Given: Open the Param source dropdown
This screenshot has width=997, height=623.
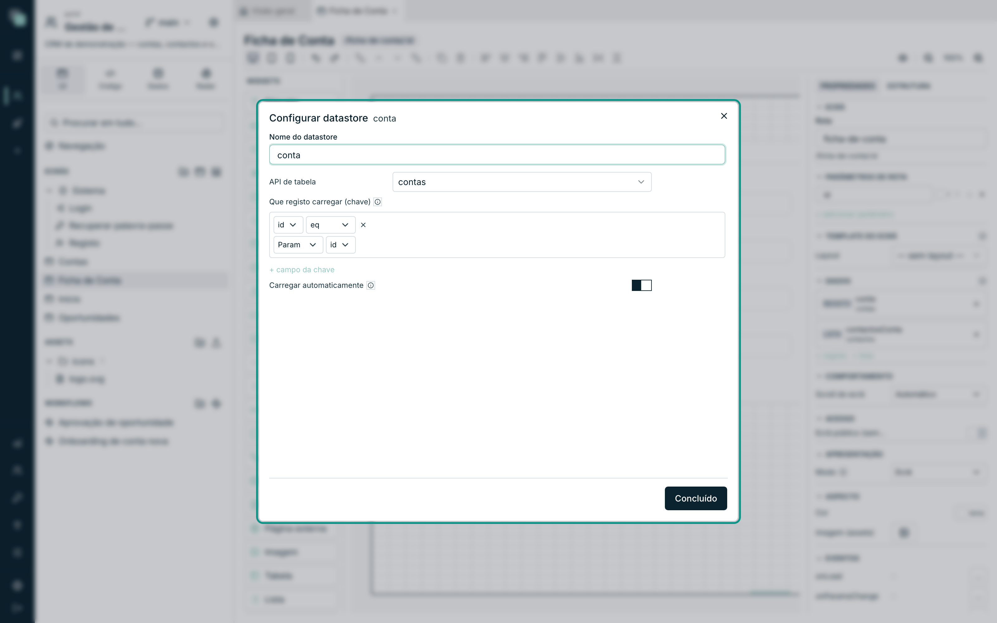Looking at the screenshot, I should (x=298, y=245).
